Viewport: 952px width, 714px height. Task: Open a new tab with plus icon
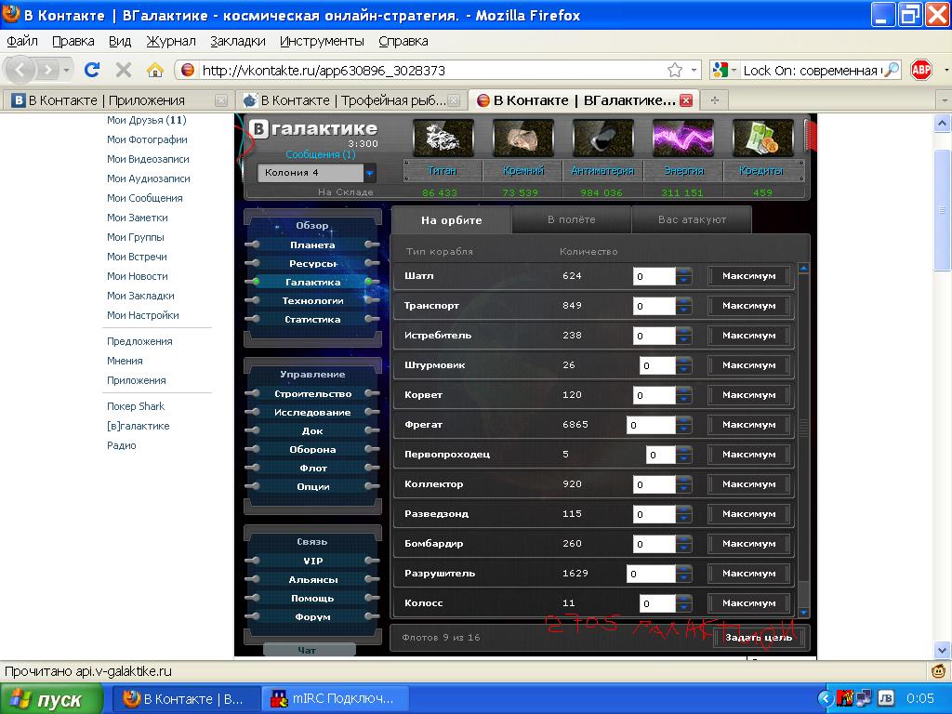coord(715,100)
